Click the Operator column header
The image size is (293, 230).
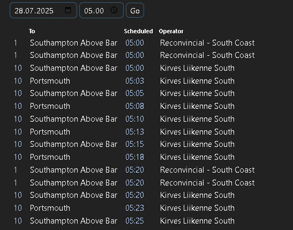tap(171, 31)
